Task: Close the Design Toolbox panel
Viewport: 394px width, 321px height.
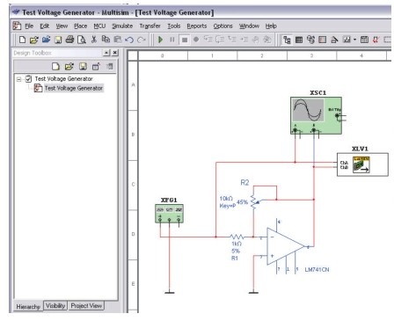Action: pyautogui.click(x=115, y=53)
